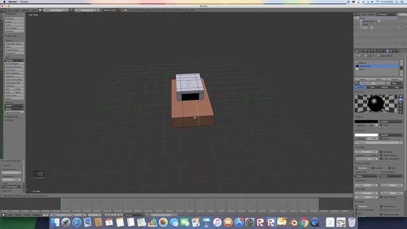407x229 pixels.
Task: Expand the History panel
Action: tap(10, 120)
